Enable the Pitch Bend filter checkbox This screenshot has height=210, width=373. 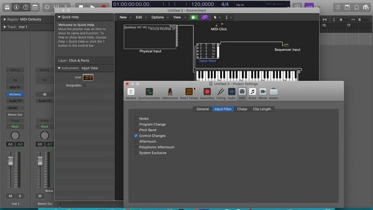[136, 130]
